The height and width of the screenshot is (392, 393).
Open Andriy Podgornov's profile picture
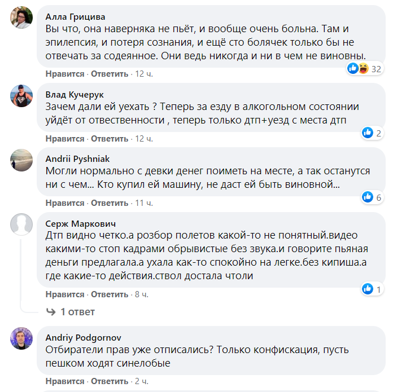click(x=21, y=338)
